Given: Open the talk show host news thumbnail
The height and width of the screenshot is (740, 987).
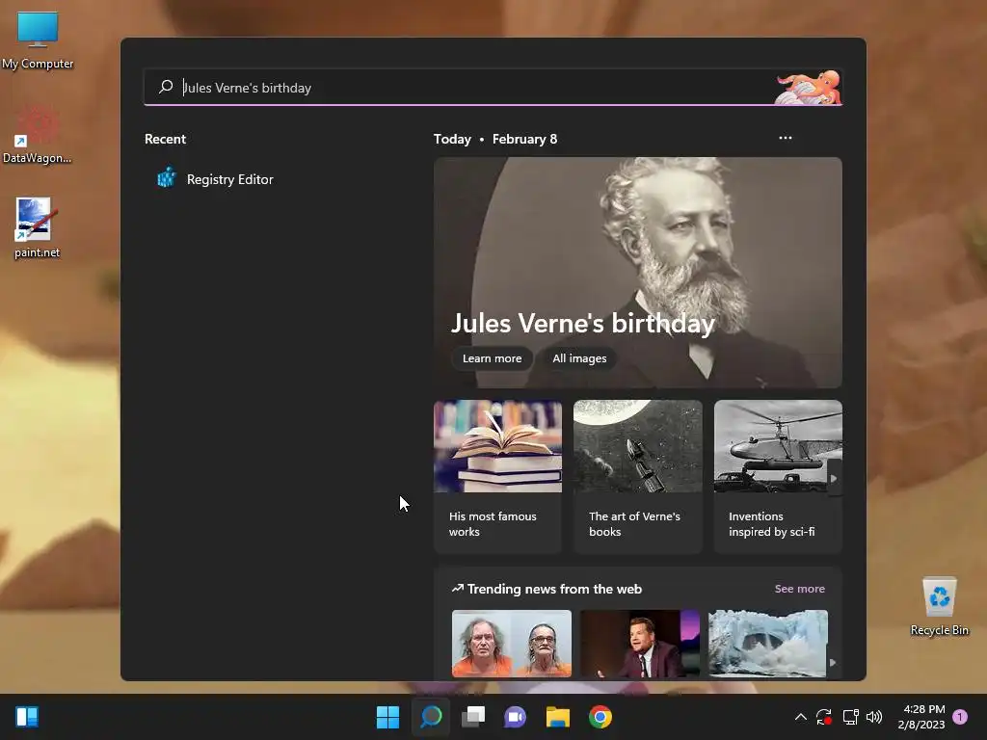Looking at the screenshot, I should click(x=640, y=643).
